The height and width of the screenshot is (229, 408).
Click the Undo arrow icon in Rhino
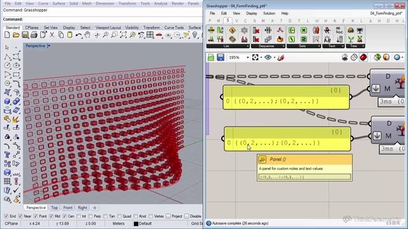78,34
